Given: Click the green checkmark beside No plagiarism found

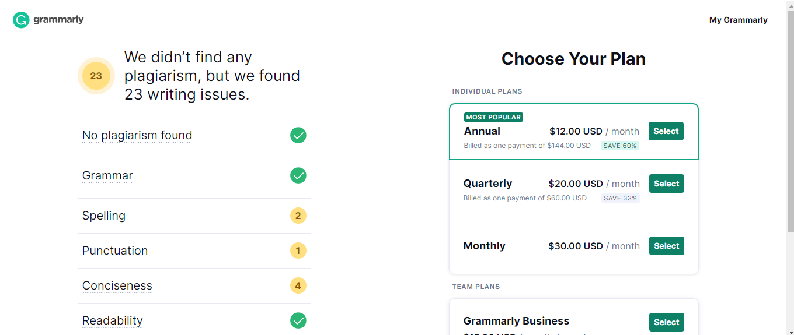Looking at the screenshot, I should click(298, 136).
